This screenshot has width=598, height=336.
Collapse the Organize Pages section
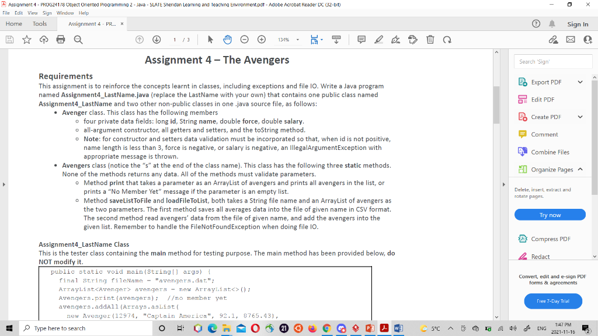point(580,169)
